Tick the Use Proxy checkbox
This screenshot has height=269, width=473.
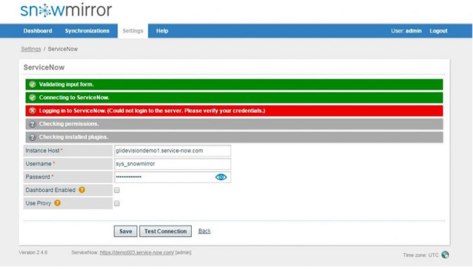tap(117, 204)
